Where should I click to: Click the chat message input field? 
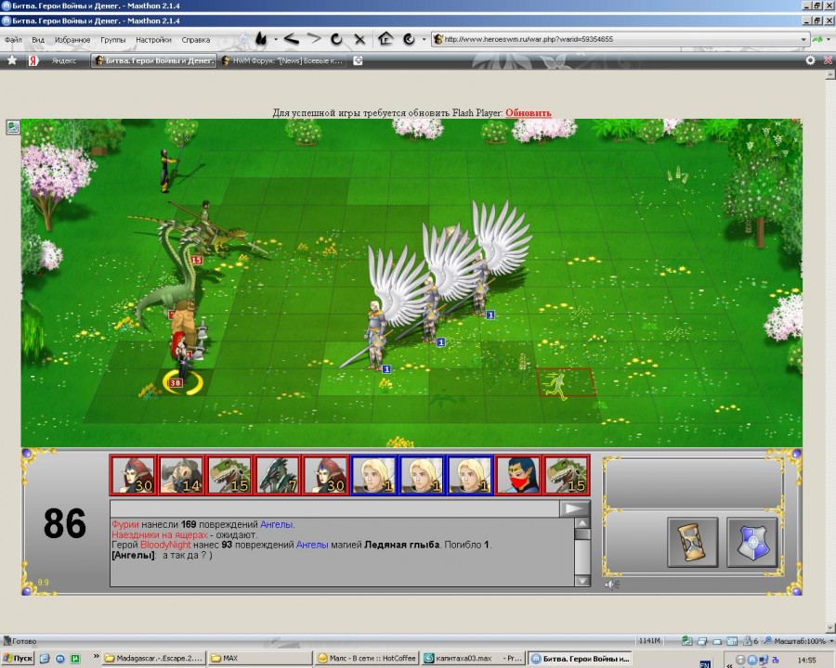click(334, 508)
